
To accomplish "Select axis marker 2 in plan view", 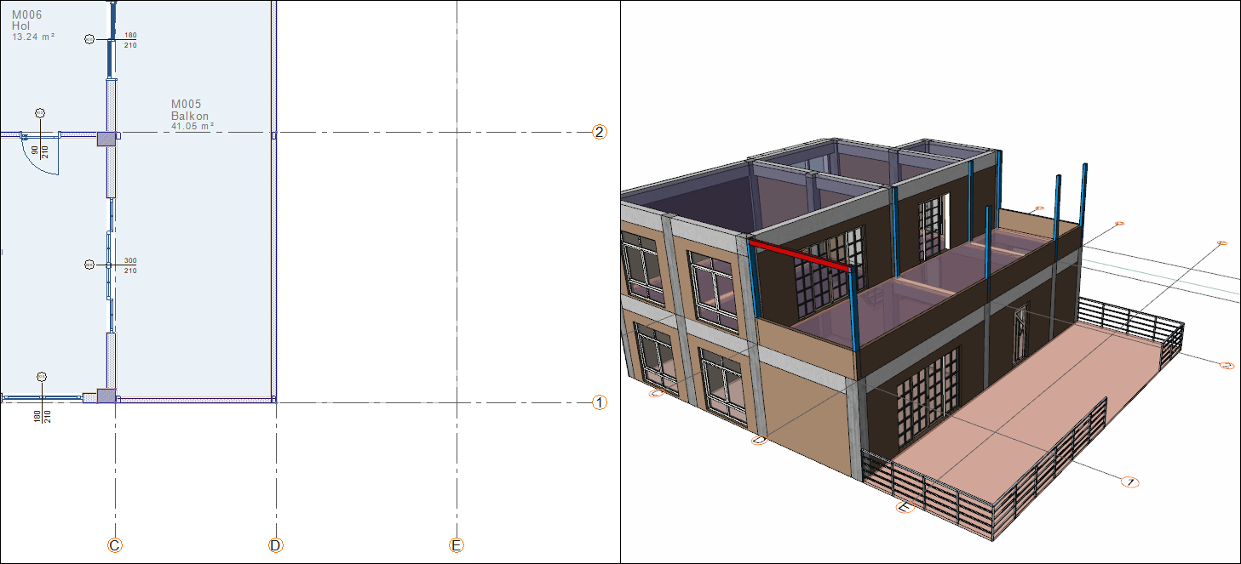I will coord(600,132).
